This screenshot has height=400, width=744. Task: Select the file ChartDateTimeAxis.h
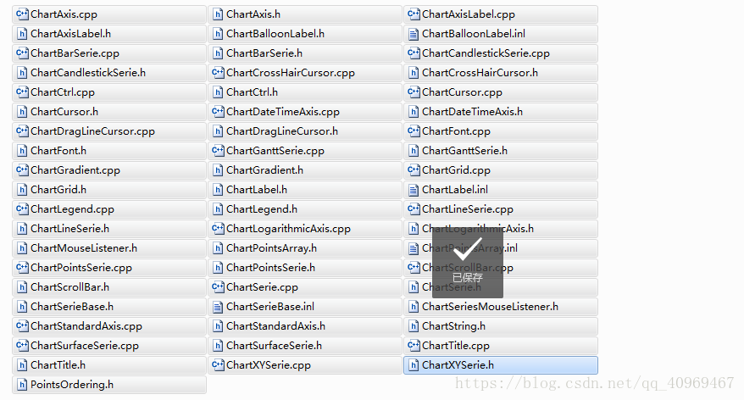501,112
